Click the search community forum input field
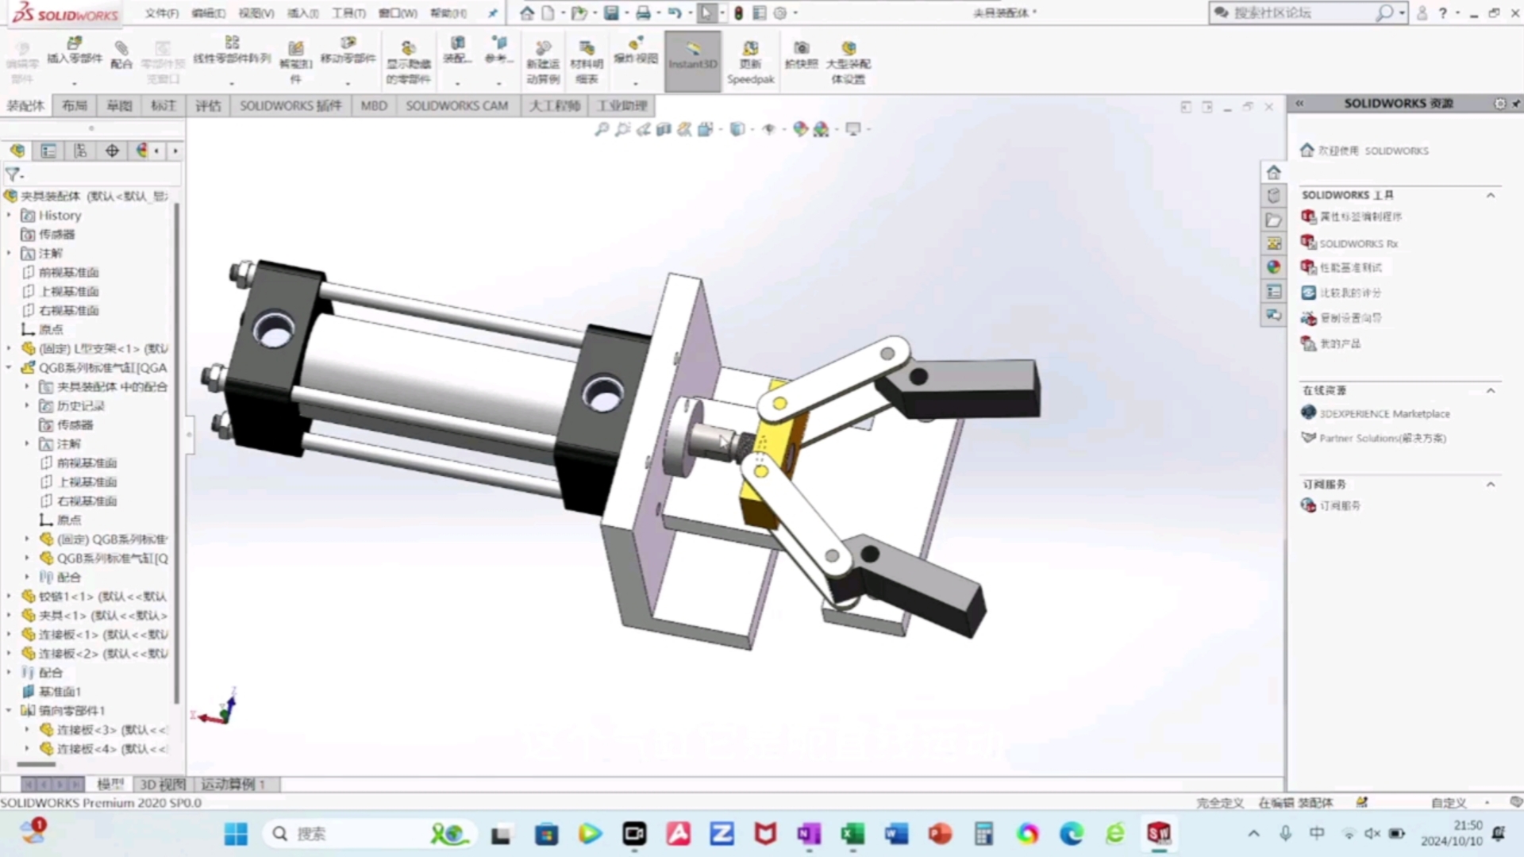This screenshot has width=1524, height=857. coord(1302,13)
